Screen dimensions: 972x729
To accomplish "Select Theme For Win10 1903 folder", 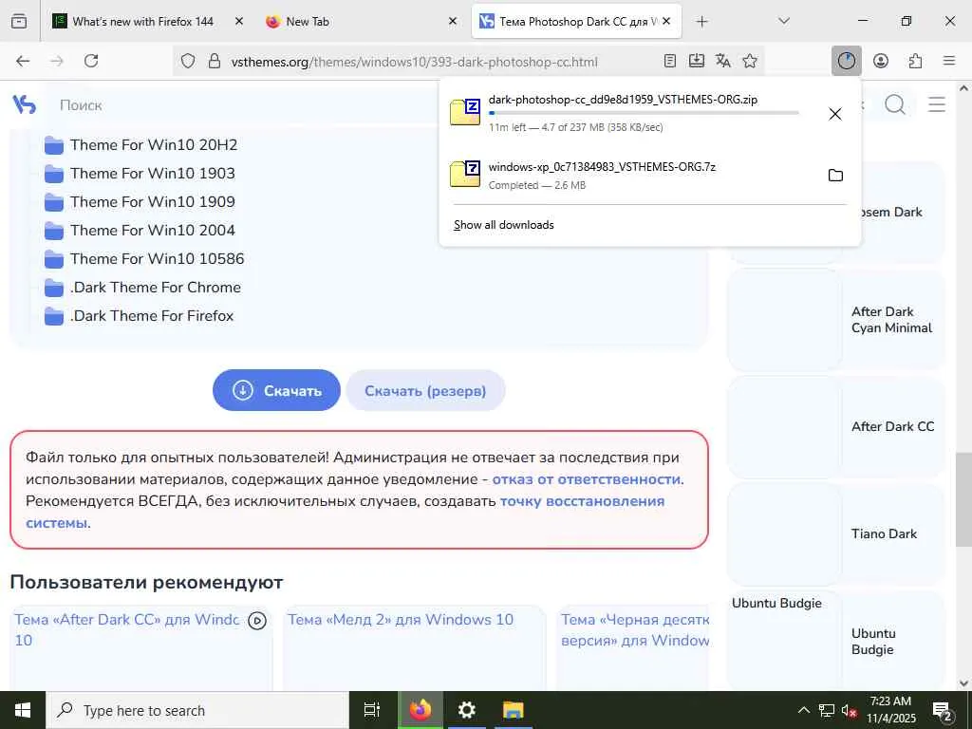I will point(140,174).
